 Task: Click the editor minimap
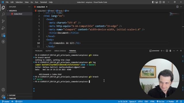pyautogui.click(x=175, y=14)
